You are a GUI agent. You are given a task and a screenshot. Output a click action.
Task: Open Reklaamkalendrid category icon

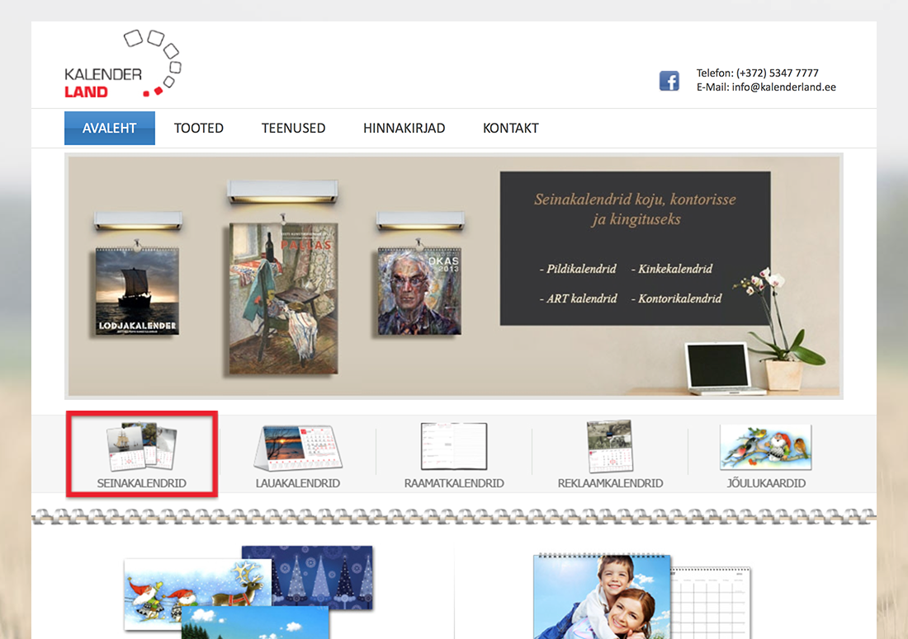(x=610, y=447)
